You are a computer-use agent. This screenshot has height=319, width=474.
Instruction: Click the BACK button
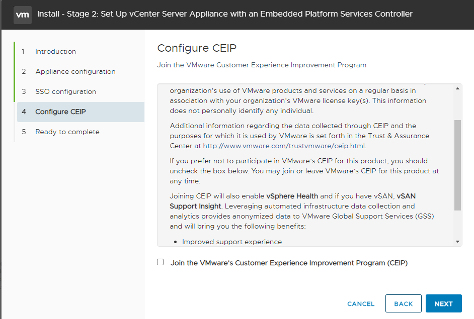403,303
